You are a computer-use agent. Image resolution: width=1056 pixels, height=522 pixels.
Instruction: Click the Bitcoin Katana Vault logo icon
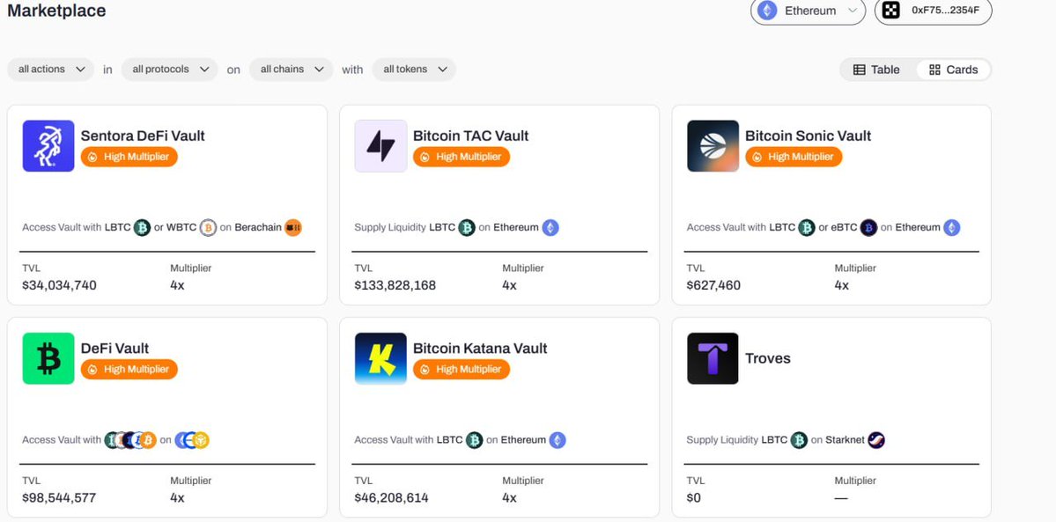pyautogui.click(x=380, y=358)
